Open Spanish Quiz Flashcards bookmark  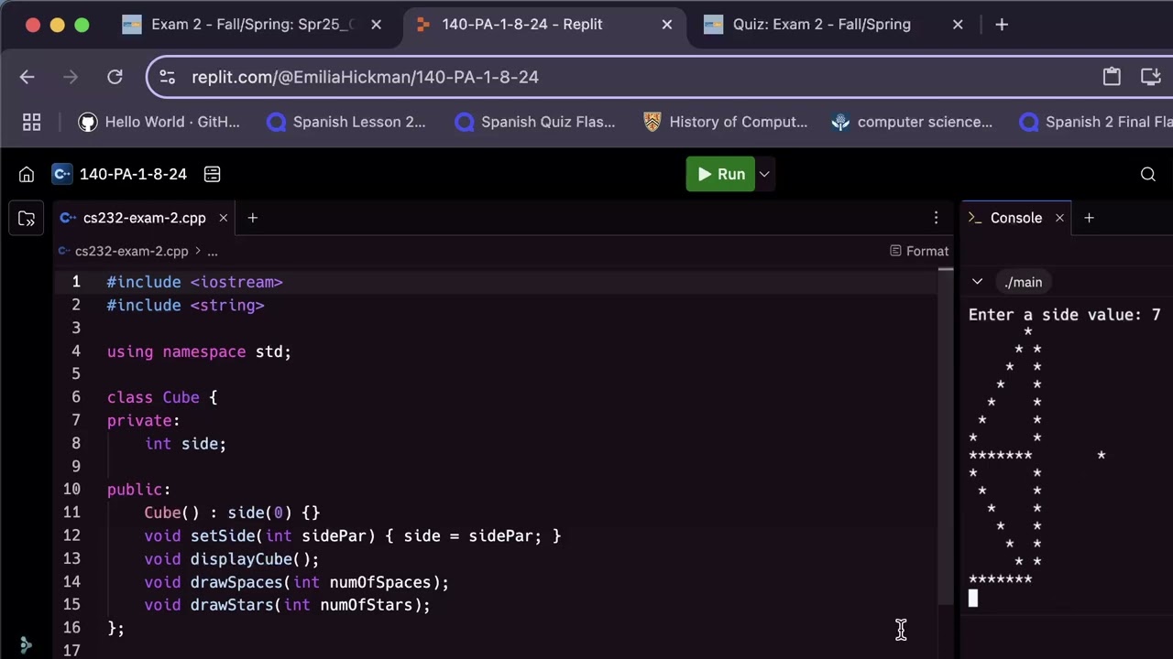(x=535, y=122)
